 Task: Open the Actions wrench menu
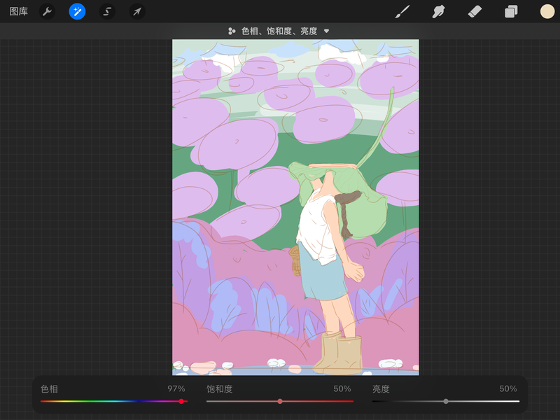click(47, 11)
